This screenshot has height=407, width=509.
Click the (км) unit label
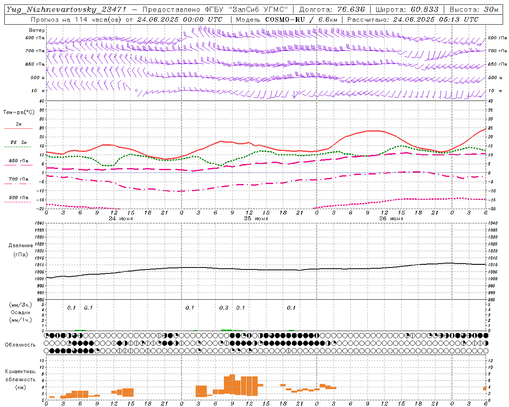point(20,387)
